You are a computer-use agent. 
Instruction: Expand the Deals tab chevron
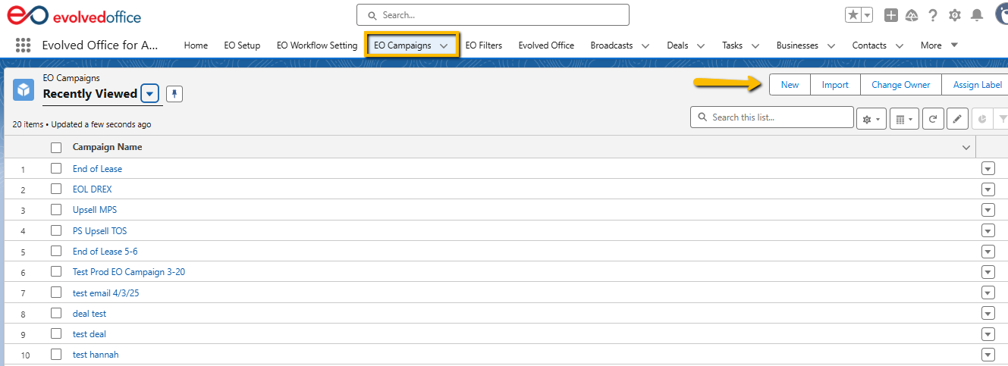pos(701,45)
